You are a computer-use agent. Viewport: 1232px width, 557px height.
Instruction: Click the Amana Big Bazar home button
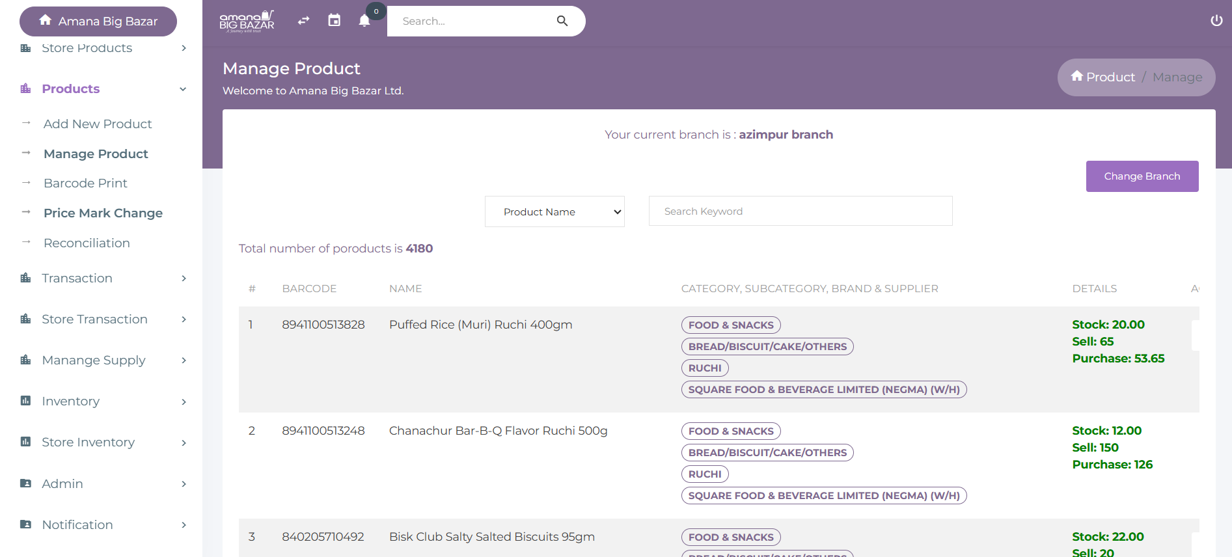click(98, 21)
